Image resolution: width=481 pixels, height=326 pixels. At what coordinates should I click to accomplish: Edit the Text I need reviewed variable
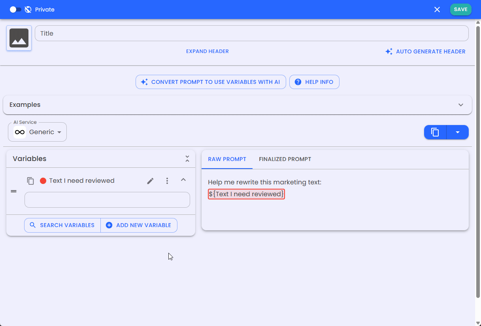[150, 181]
